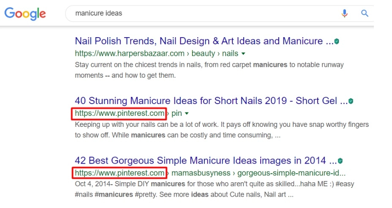392x208 pixels.
Task: Click the pinterest.com URL above 'Keeping up with your nails'
Action: coord(120,113)
